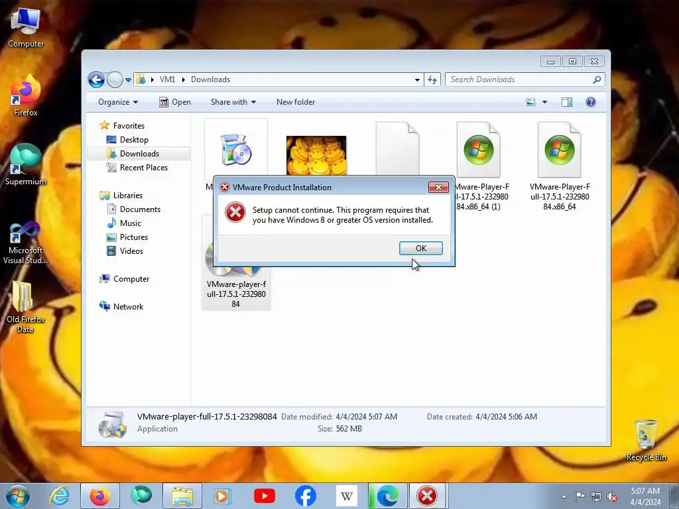Click OK in the VMware error dialog

point(420,248)
